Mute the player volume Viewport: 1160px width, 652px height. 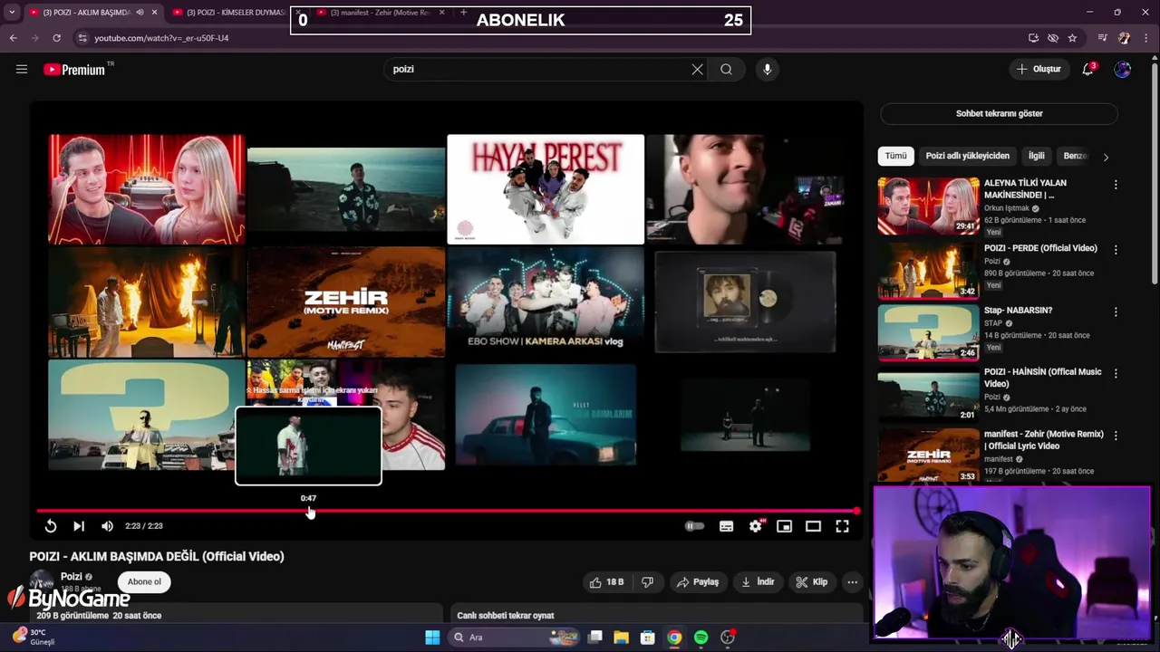coord(107,526)
